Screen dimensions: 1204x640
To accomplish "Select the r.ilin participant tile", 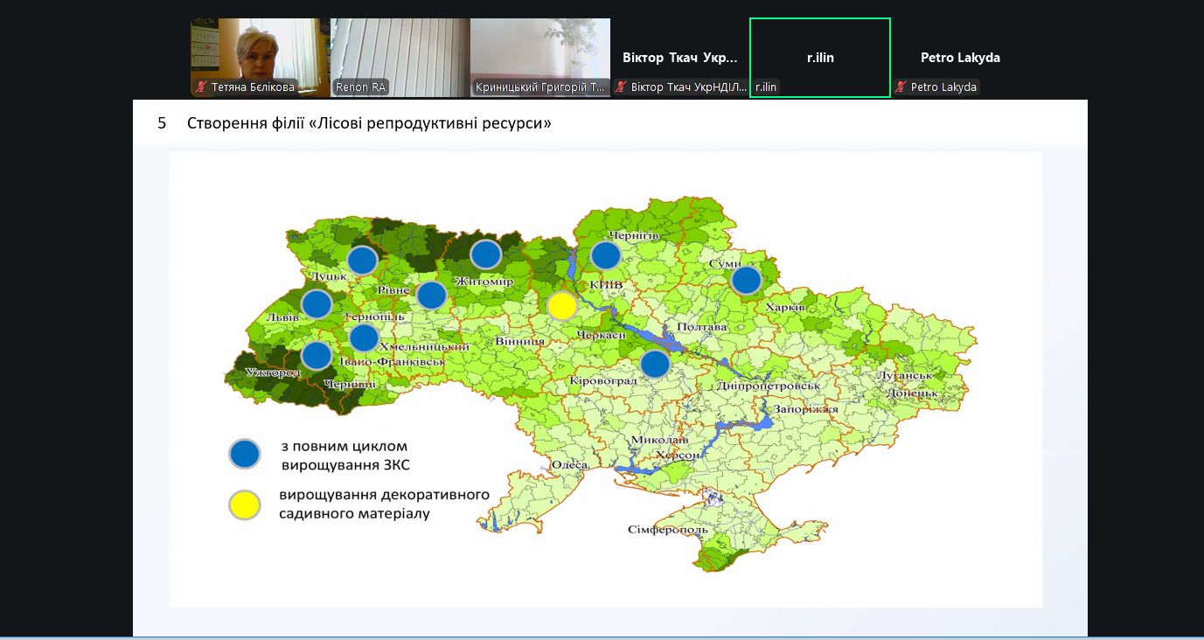I will [x=819, y=57].
